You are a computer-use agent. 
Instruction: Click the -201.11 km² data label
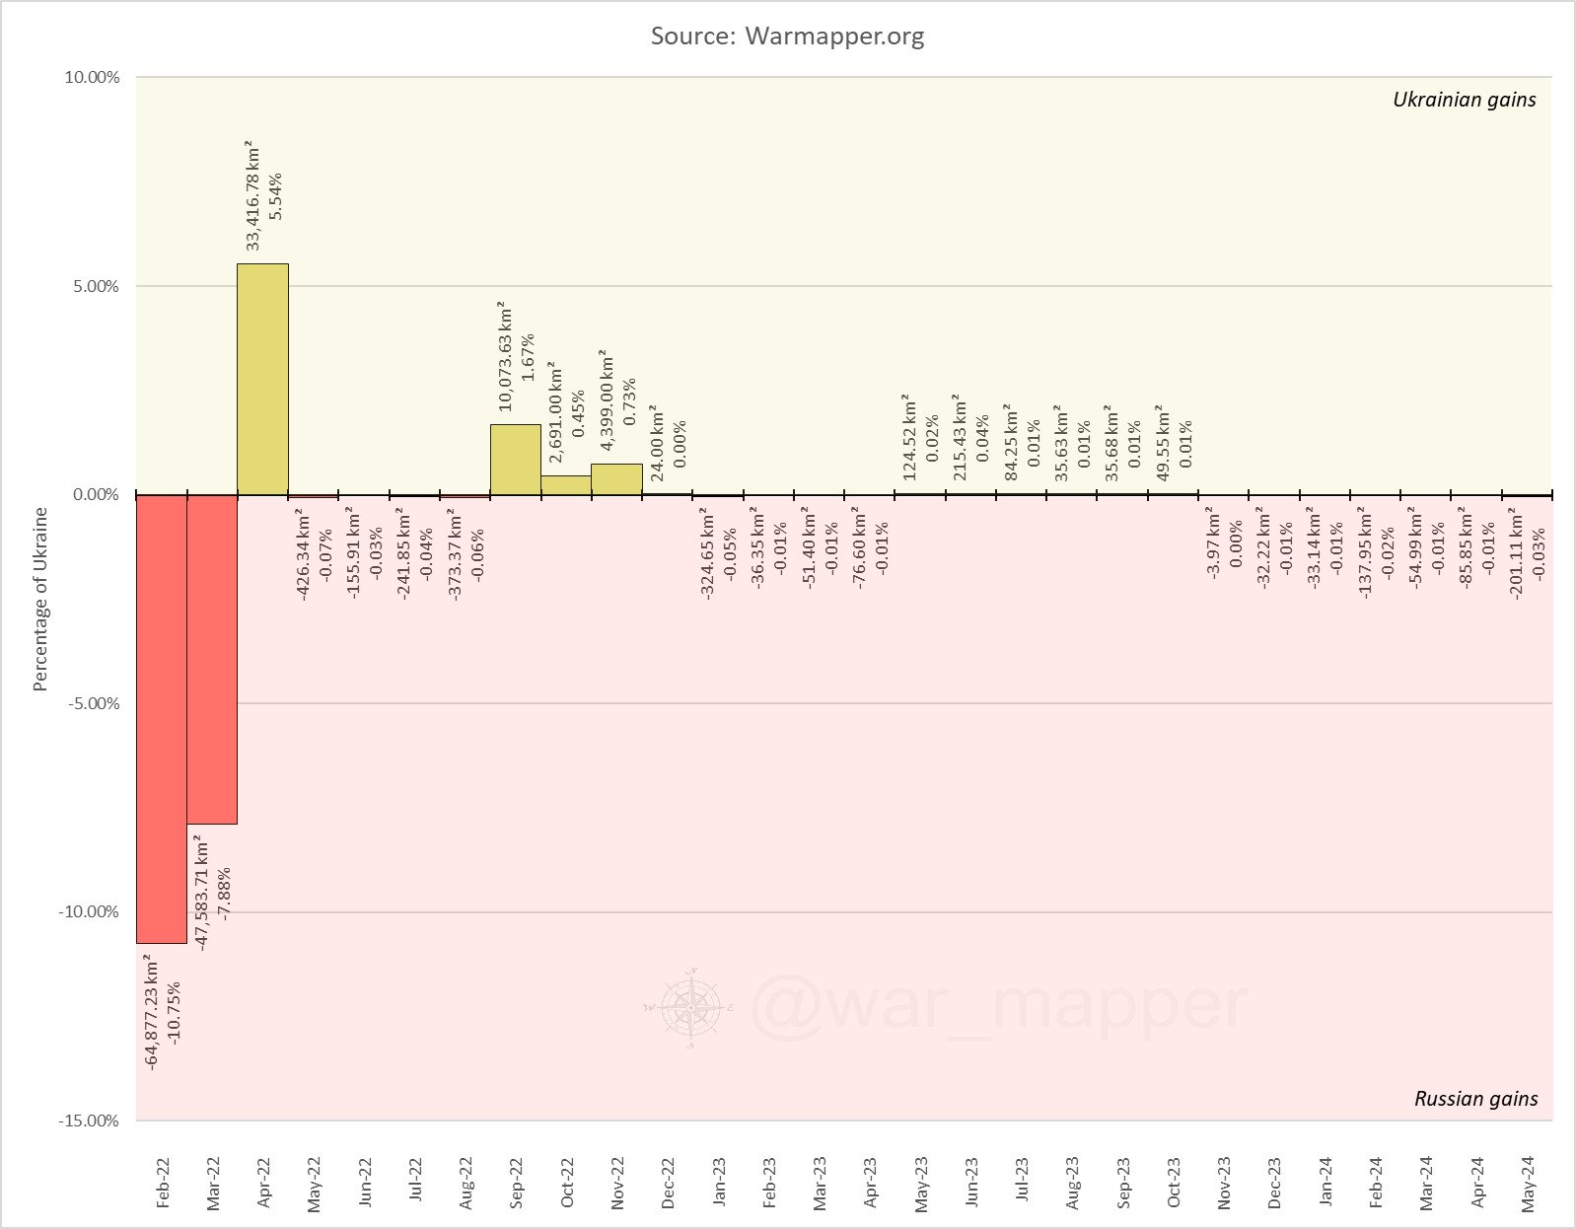1517,555
